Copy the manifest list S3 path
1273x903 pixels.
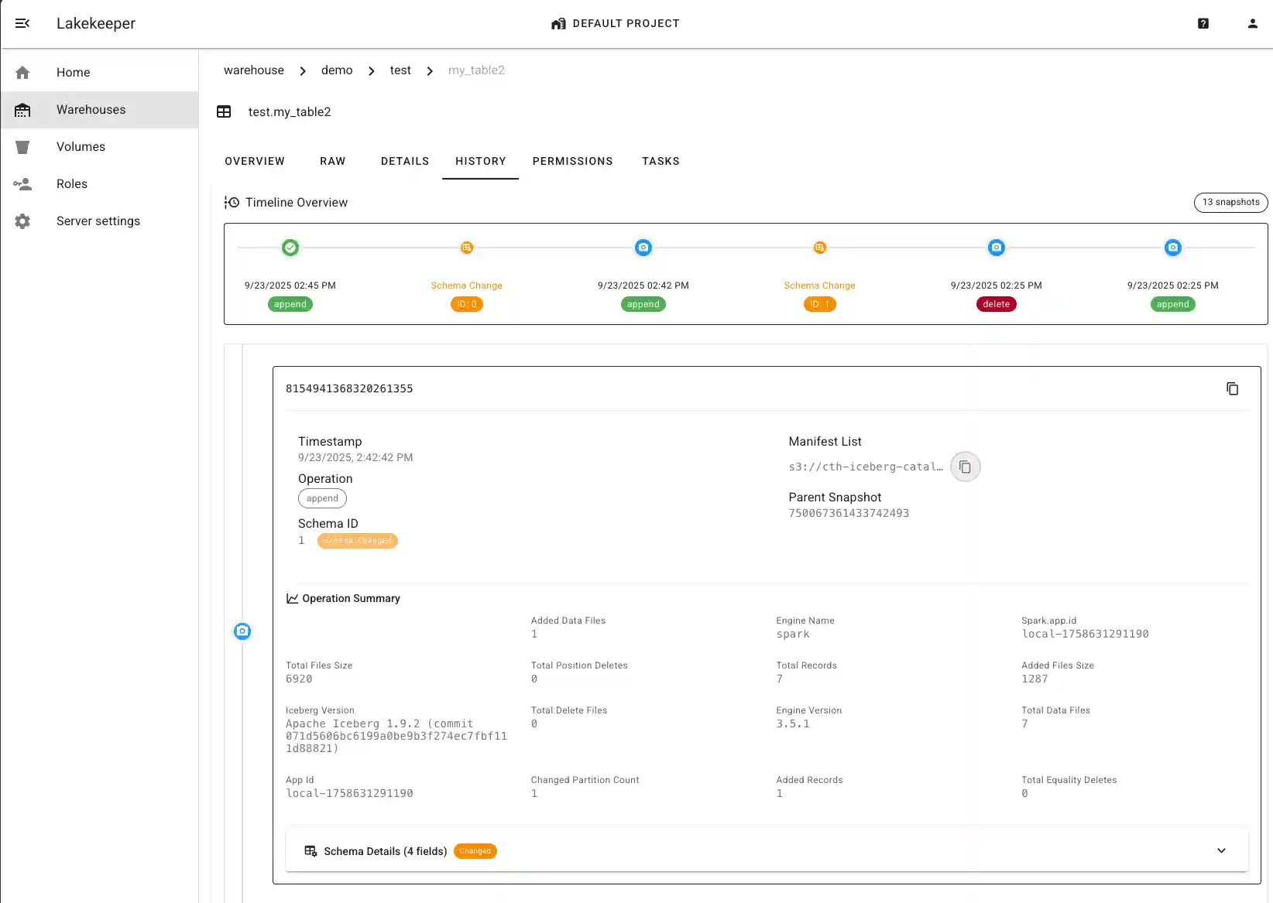point(965,467)
